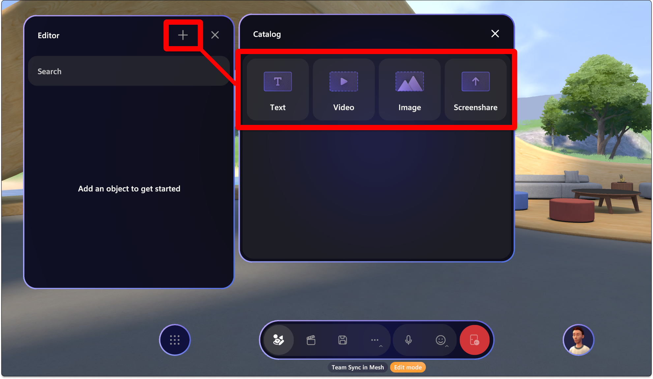
Task: Select the Video object from Catalog
Action: (343, 89)
